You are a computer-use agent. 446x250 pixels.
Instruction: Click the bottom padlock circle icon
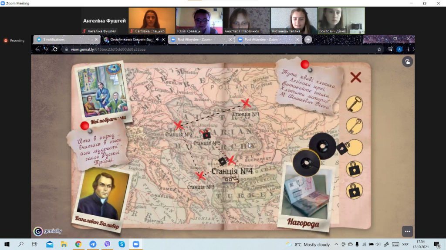point(355,191)
